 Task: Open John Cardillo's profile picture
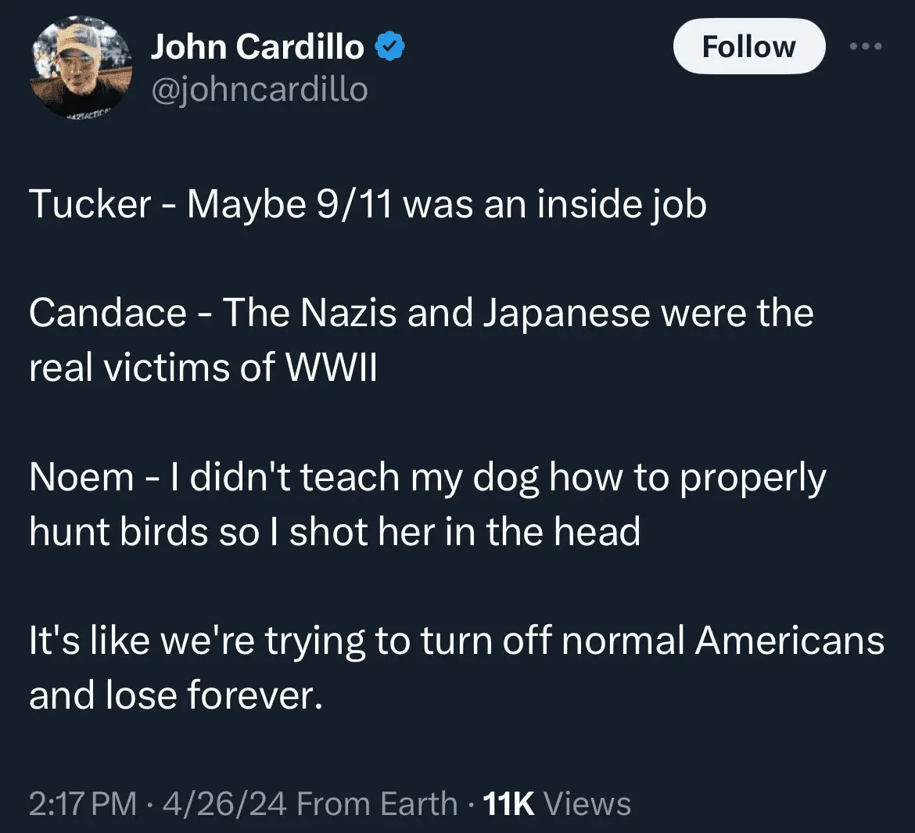pyautogui.click(x=81, y=68)
